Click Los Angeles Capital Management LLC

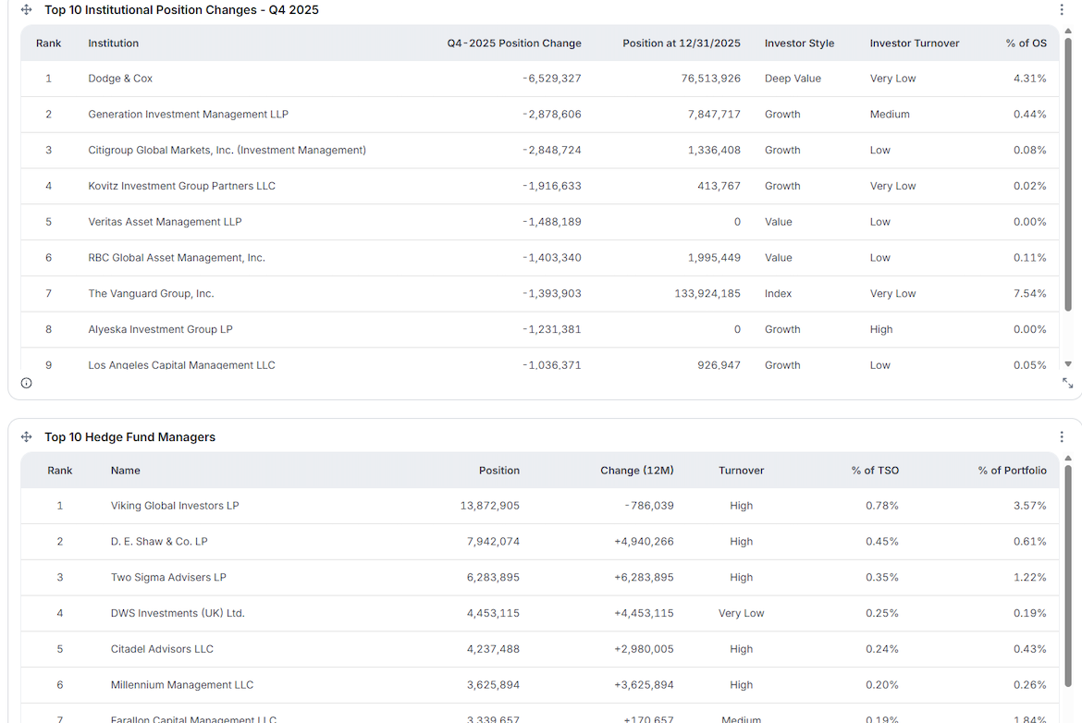(181, 364)
